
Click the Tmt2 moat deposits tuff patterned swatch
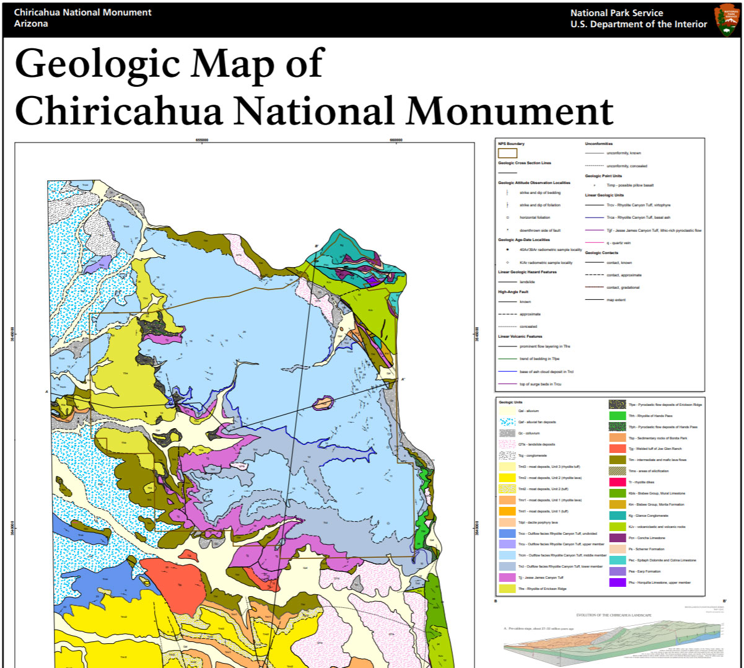(x=507, y=489)
